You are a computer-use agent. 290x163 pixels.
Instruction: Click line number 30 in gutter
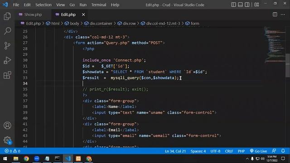(x=25, y=60)
